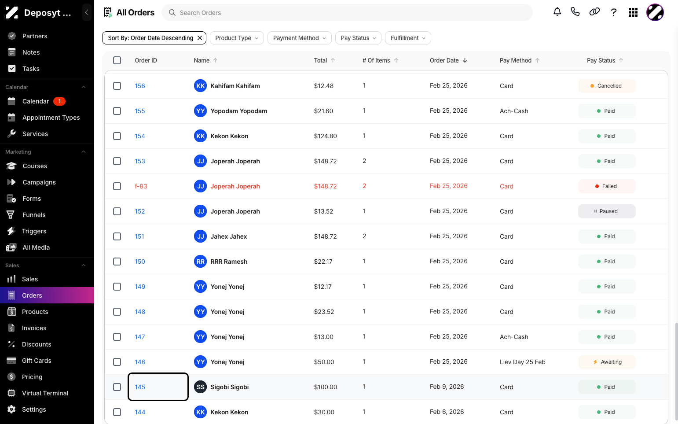This screenshot has height=424, width=678.
Task: Open the phone dialer icon
Action: (575, 12)
